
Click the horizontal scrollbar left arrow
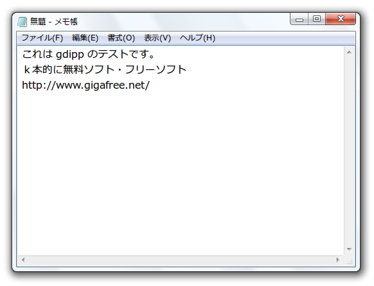click(23, 260)
